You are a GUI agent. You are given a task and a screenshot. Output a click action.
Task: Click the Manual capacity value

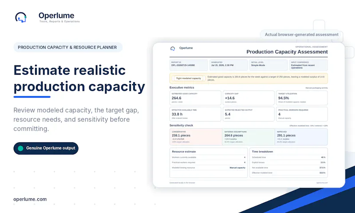click(237, 168)
